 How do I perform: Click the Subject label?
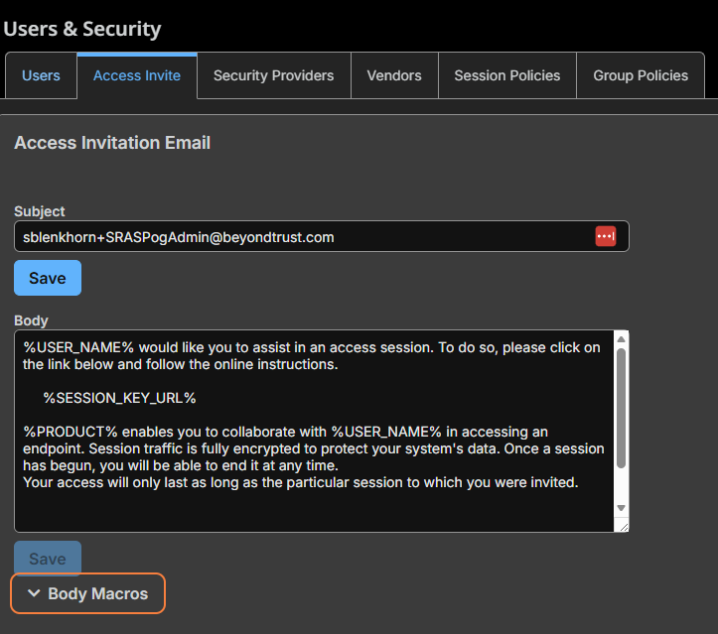(40, 211)
